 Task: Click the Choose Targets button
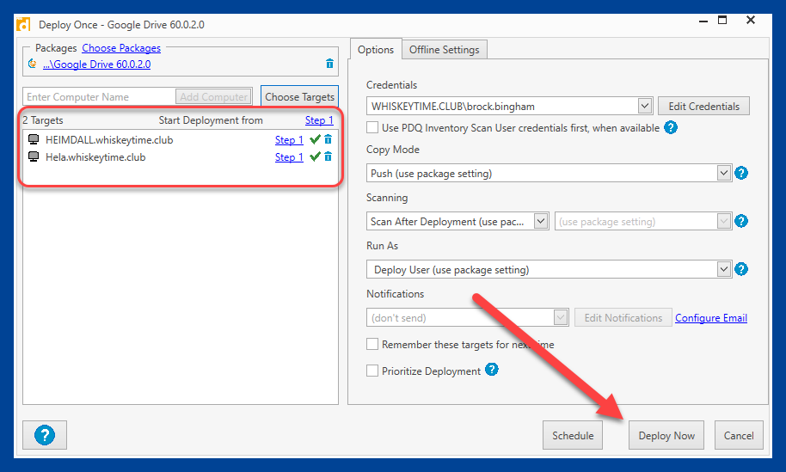[300, 96]
